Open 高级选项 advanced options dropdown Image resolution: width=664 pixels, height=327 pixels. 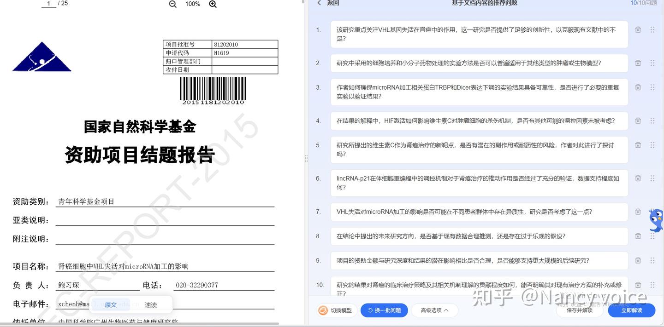tap(434, 310)
